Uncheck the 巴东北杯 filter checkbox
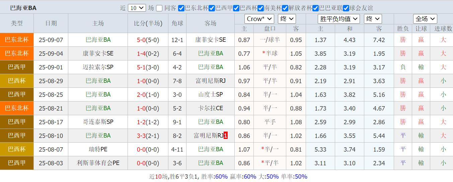This screenshot has width=453, height=182. pos(181,8)
